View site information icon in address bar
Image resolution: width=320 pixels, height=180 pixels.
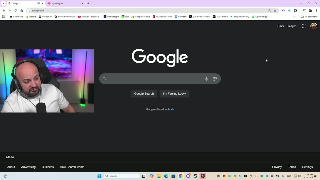[x=29, y=10]
